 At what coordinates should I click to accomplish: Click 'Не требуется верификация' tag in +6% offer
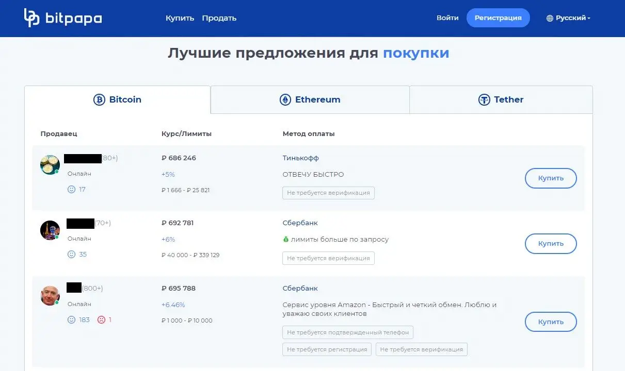(x=328, y=258)
